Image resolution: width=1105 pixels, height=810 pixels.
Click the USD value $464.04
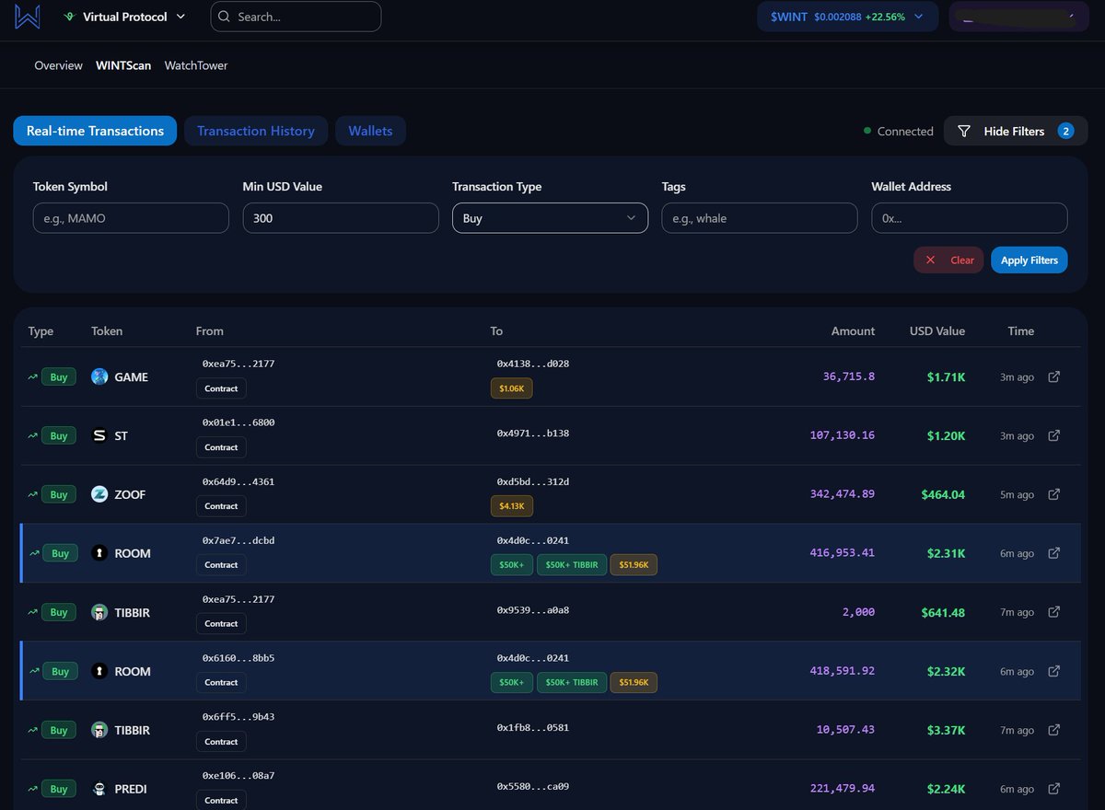(x=943, y=494)
